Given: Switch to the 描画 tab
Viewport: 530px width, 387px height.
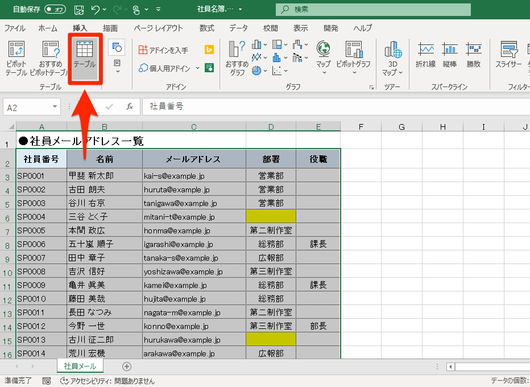Looking at the screenshot, I should pos(110,28).
